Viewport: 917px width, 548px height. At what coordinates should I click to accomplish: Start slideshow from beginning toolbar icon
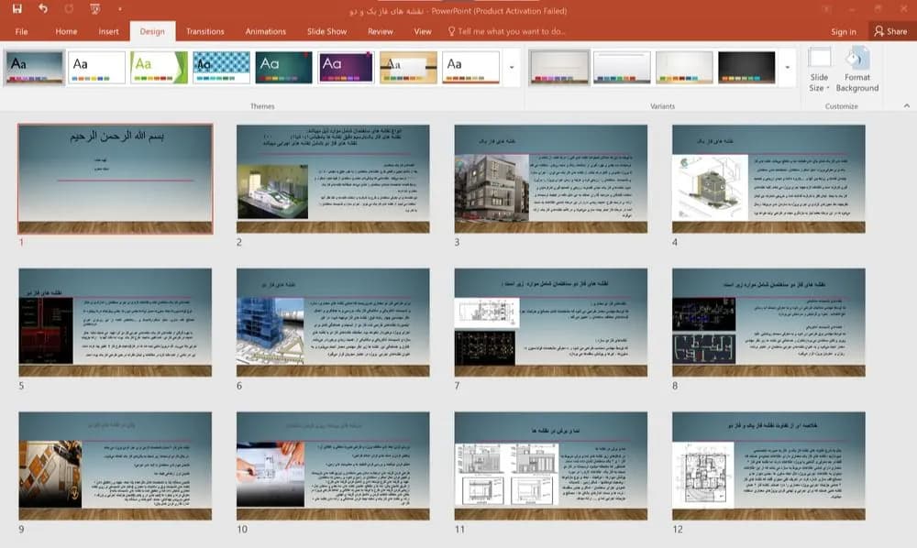click(94, 9)
